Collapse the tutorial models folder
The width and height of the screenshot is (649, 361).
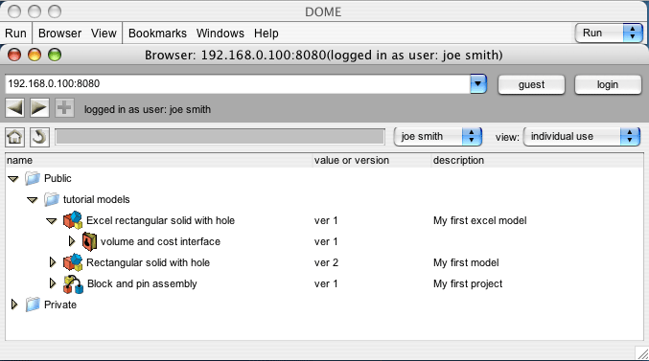click(33, 200)
